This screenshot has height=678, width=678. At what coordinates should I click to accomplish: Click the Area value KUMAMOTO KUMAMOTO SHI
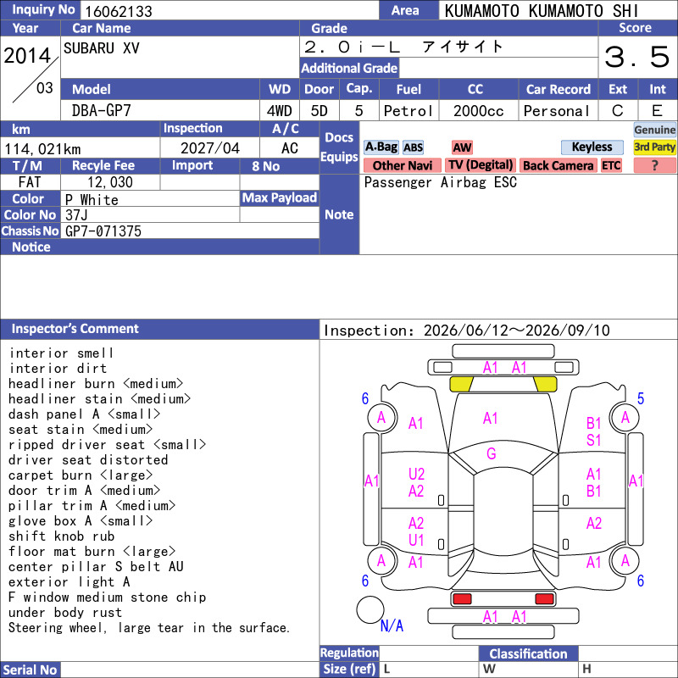click(x=542, y=11)
